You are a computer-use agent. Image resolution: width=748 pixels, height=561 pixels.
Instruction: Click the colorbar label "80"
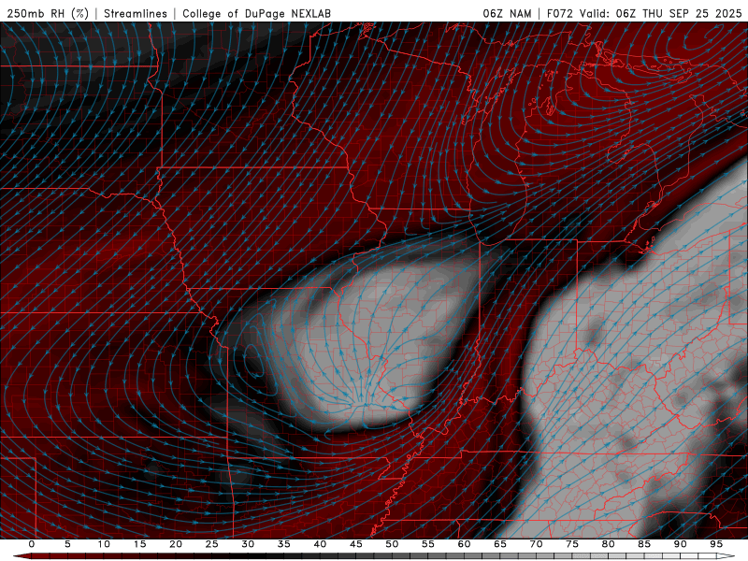609,544
